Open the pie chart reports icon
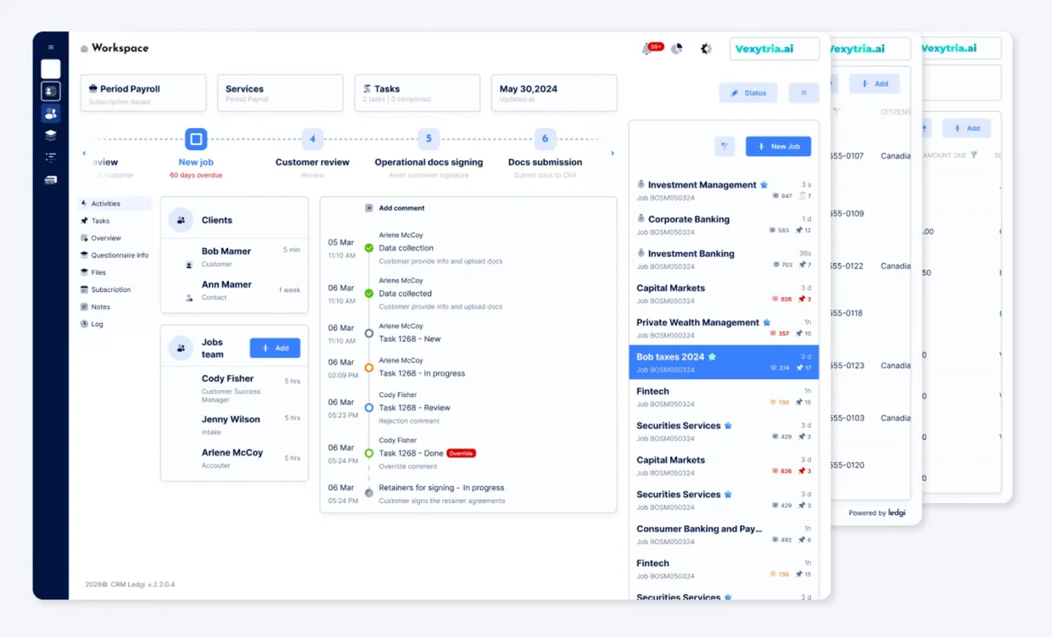This screenshot has height=638, width=1052. pyautogui.click(x=676, y=48)
